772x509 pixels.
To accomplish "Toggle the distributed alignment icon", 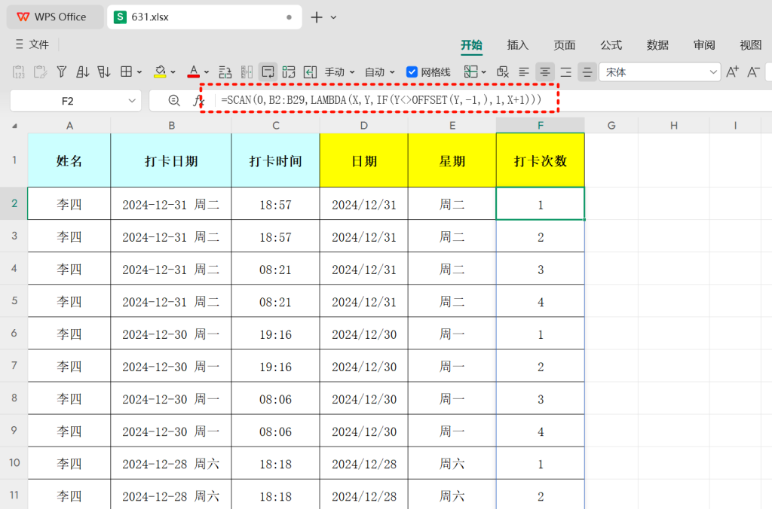I will pos(587,72).
